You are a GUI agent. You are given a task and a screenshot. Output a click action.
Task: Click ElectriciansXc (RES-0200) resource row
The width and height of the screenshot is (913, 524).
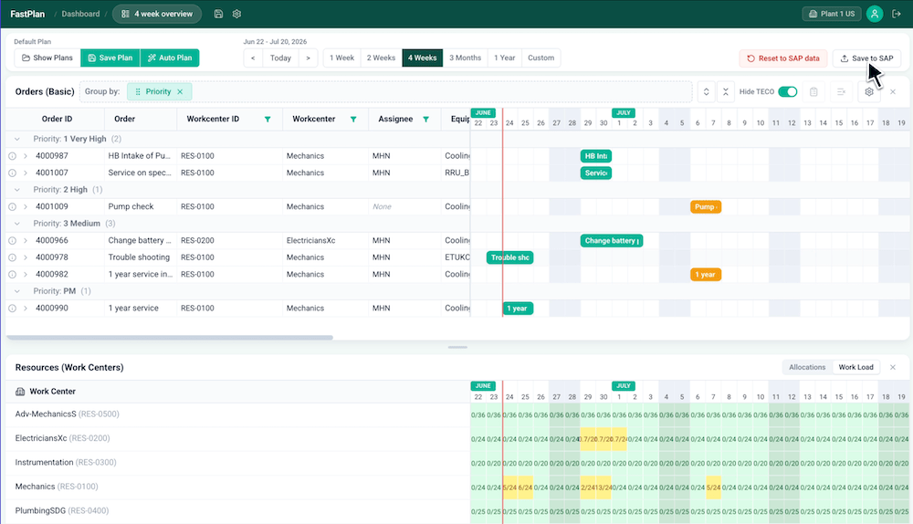[236, 438]
